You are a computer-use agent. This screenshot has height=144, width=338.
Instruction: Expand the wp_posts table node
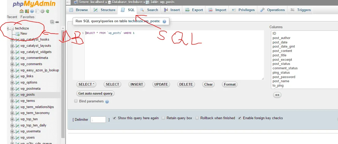coord(12,95)
